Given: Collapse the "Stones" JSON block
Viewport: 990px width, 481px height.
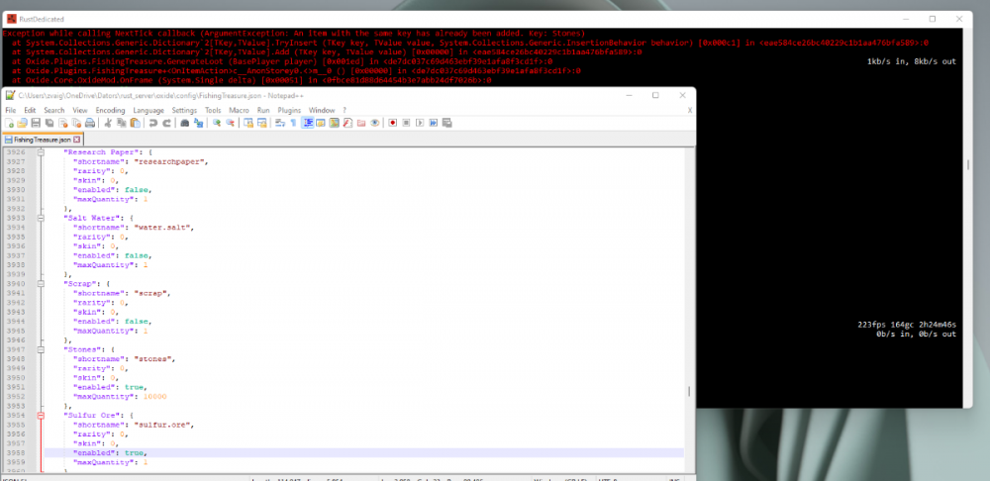Looking at the screenshot, I should (40, 349).
